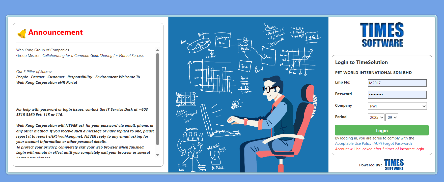Click the announcement panel scrollbar thumb
This screenshot has width=444, height=182.
(157, 98)
